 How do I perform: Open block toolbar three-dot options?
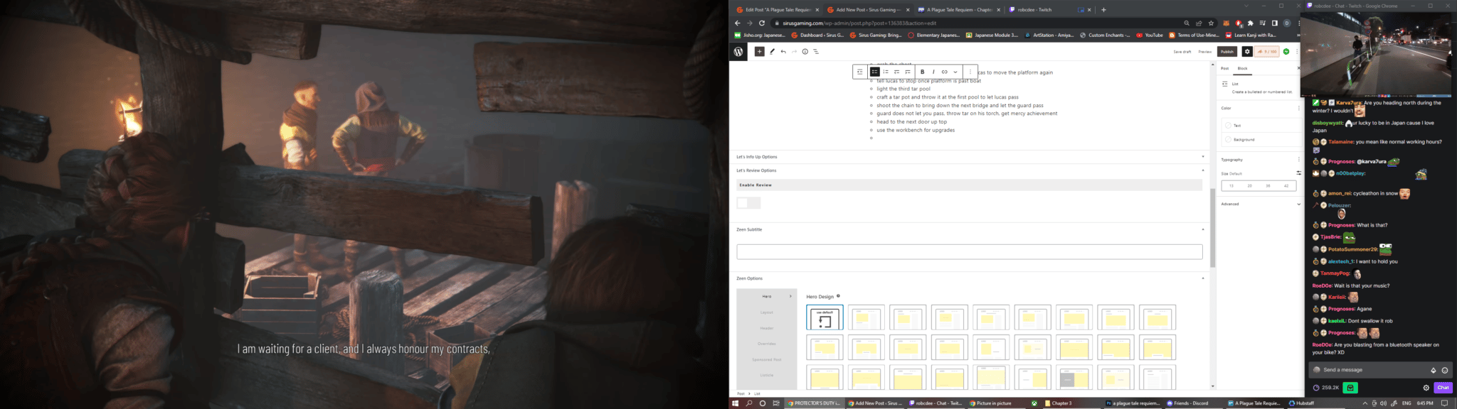pyautogui.click(x=970, y=72)
